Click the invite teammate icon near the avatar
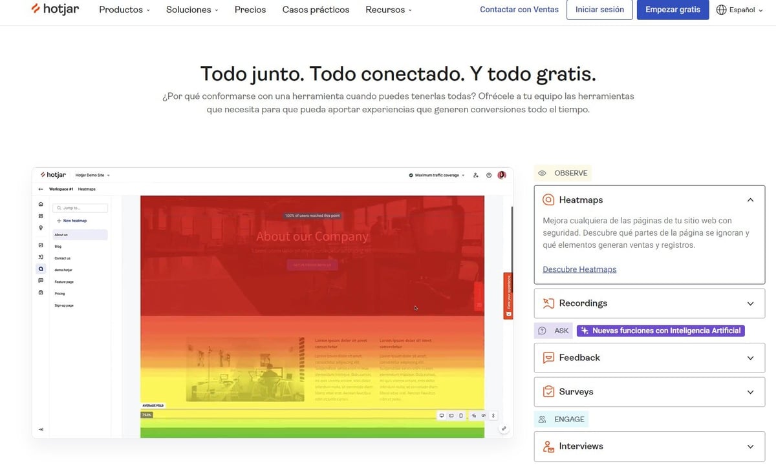This screenshot has width=776, height=470. coord(476,176)
